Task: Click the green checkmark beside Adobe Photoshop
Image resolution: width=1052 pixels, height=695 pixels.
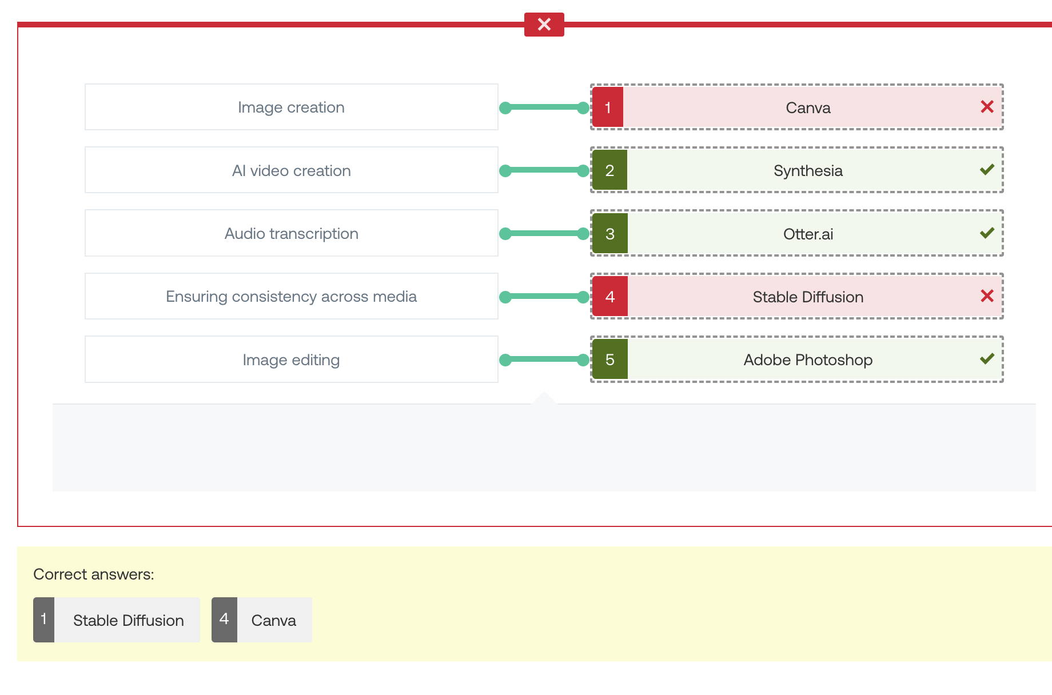Action: (x=987, y=359)
